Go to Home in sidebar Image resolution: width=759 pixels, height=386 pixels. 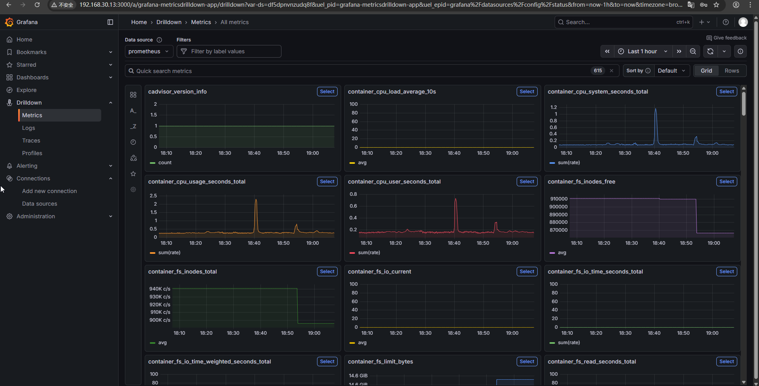click(24, 39)
